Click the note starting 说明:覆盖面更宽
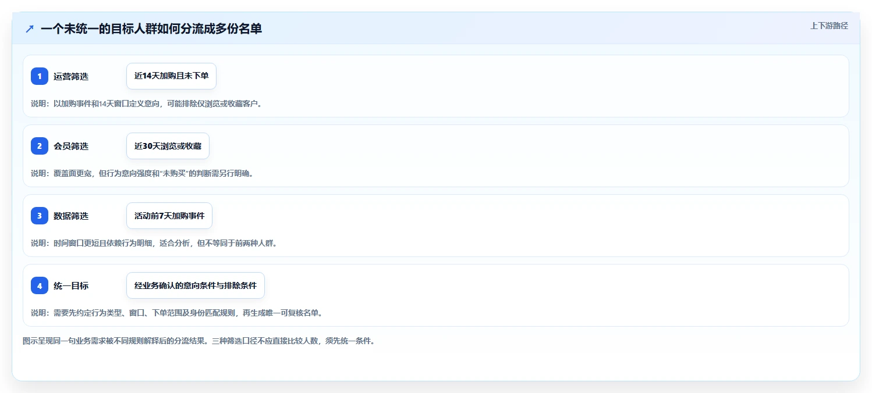Screen dimensions: 872x393 tap(142, 173)
